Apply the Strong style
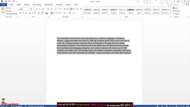190x107 pixels. click(131, 11)
